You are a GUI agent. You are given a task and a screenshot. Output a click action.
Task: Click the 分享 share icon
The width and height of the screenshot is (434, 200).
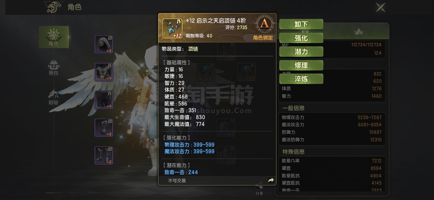pyautogui.click(x=259, y=187)
